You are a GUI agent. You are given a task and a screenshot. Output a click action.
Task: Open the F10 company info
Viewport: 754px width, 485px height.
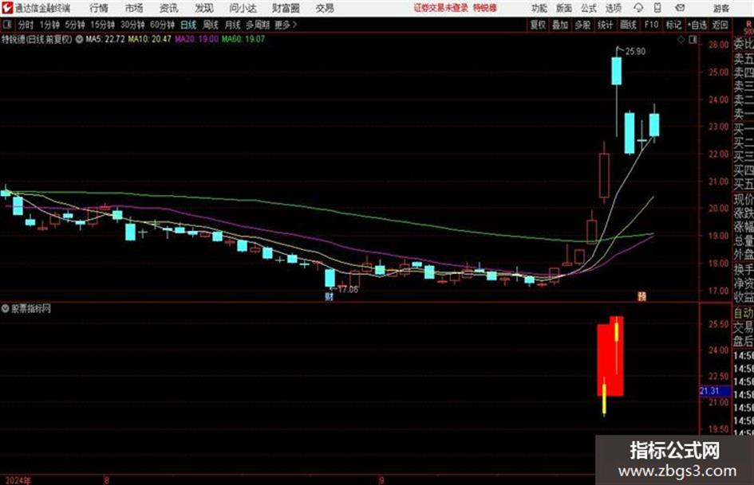coord(651,25)
